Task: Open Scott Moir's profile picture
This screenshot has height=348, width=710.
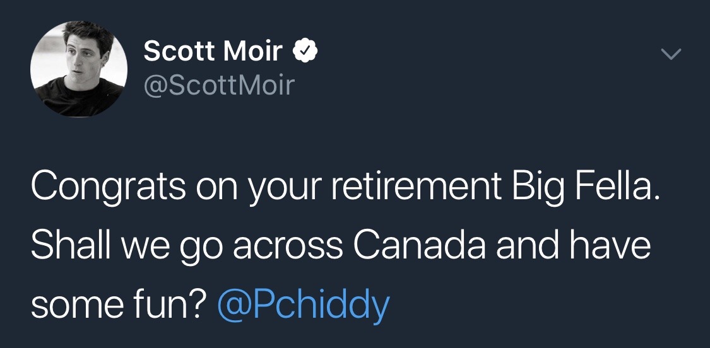Action: (x=79, y=69)
